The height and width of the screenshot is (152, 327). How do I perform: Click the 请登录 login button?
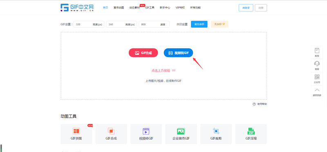[246, 8]
